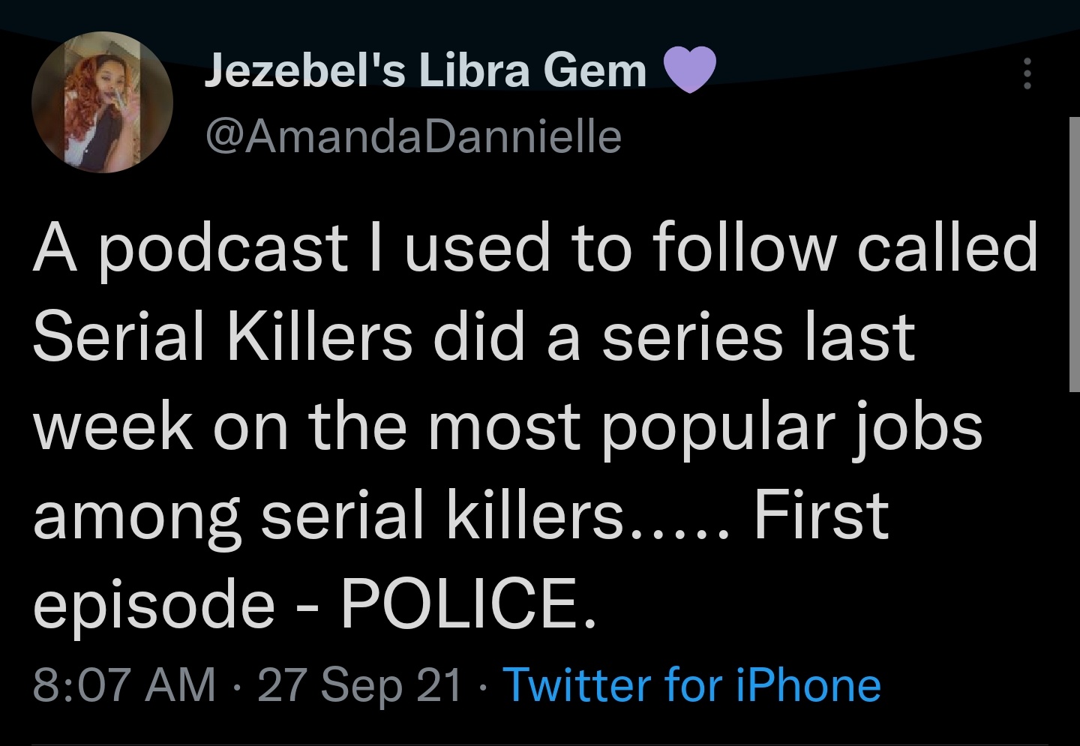Open the Jezebel's Libra Gem display name

[x=425, y=70]
